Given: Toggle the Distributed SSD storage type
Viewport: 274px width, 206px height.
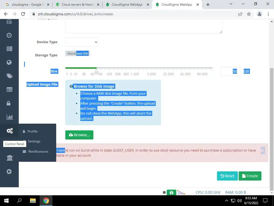Looking at the screenshot, I should [78, 53].
